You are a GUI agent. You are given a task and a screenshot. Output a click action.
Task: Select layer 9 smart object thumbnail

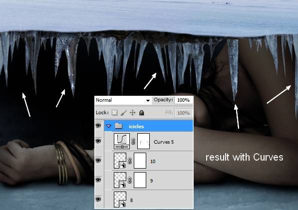click(120, 180)
